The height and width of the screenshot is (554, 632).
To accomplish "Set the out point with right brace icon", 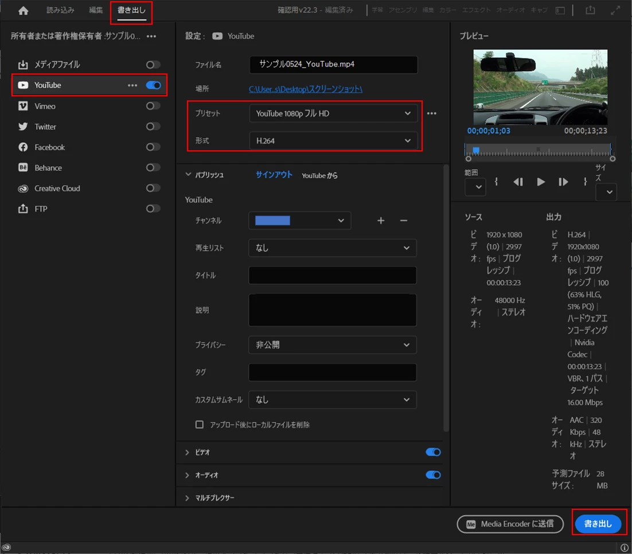I will pos(585,182).
